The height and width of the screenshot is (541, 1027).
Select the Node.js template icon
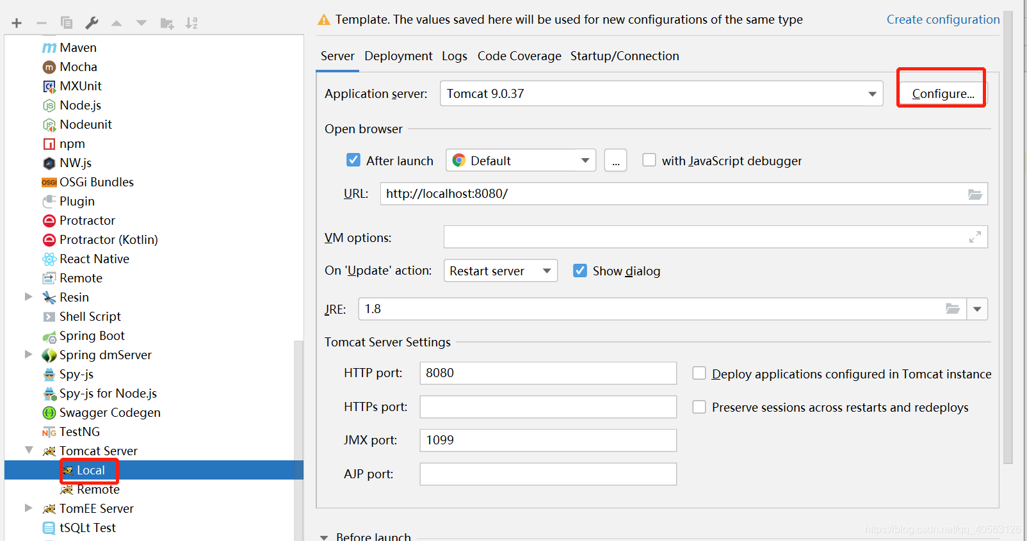(49, 106)
